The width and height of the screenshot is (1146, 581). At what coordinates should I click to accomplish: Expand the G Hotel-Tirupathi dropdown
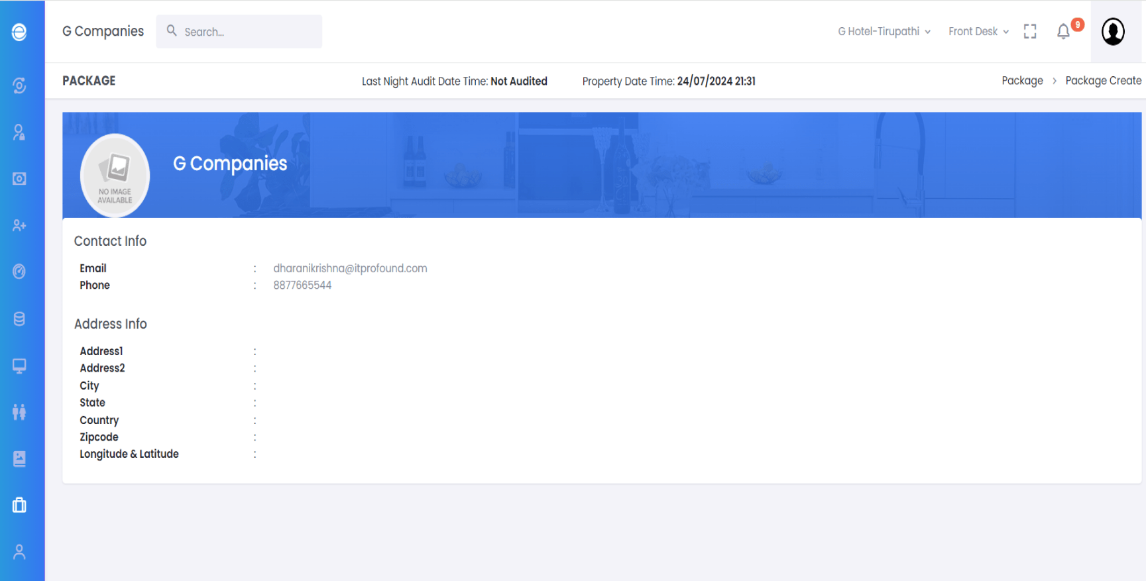[884, 31]
